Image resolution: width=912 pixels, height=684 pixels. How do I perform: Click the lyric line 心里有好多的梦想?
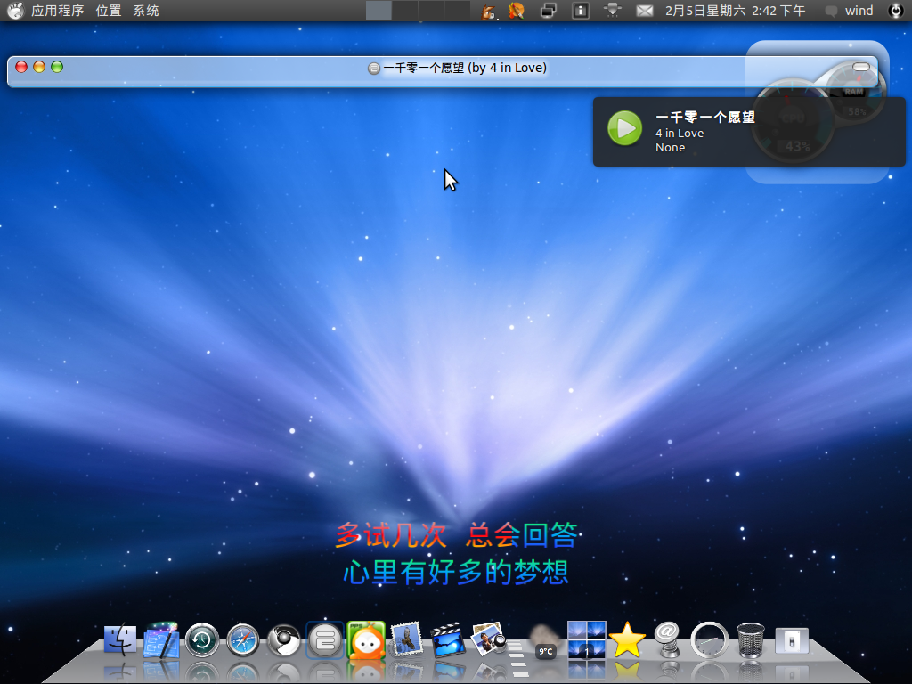tap(456, 573)
